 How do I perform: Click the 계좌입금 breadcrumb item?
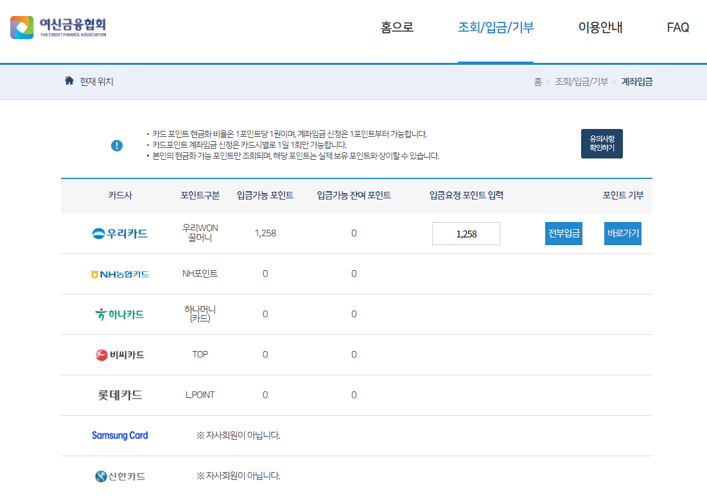636,81
